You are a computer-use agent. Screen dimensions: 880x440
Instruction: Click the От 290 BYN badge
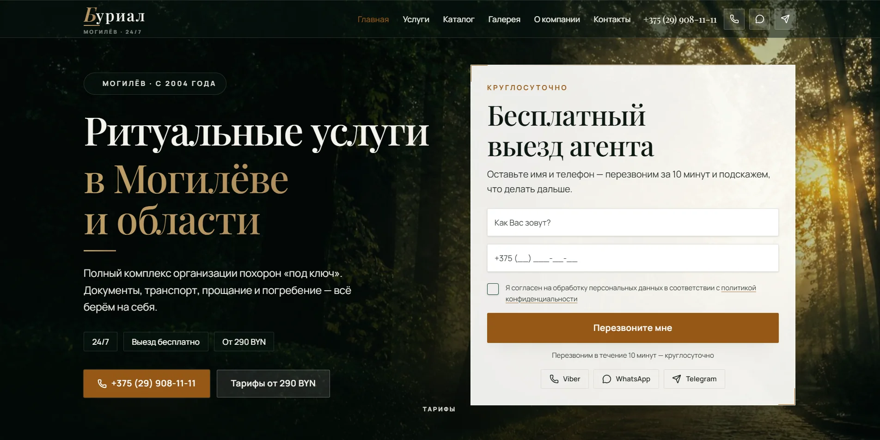(x=244, y=342)
